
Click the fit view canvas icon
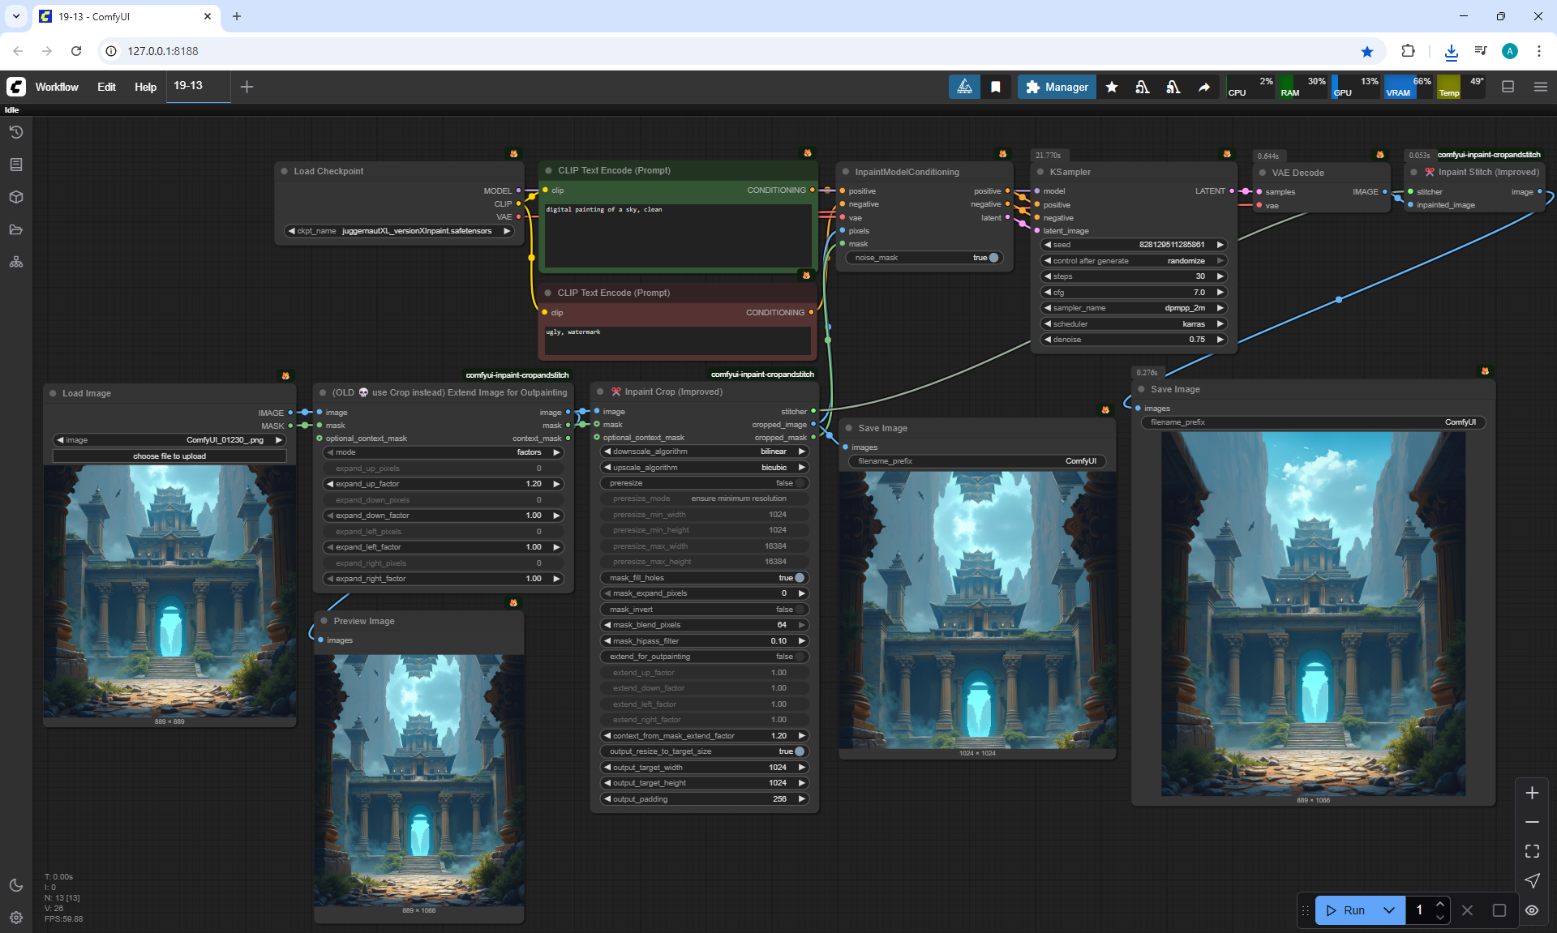click(x=1532, y=851)
